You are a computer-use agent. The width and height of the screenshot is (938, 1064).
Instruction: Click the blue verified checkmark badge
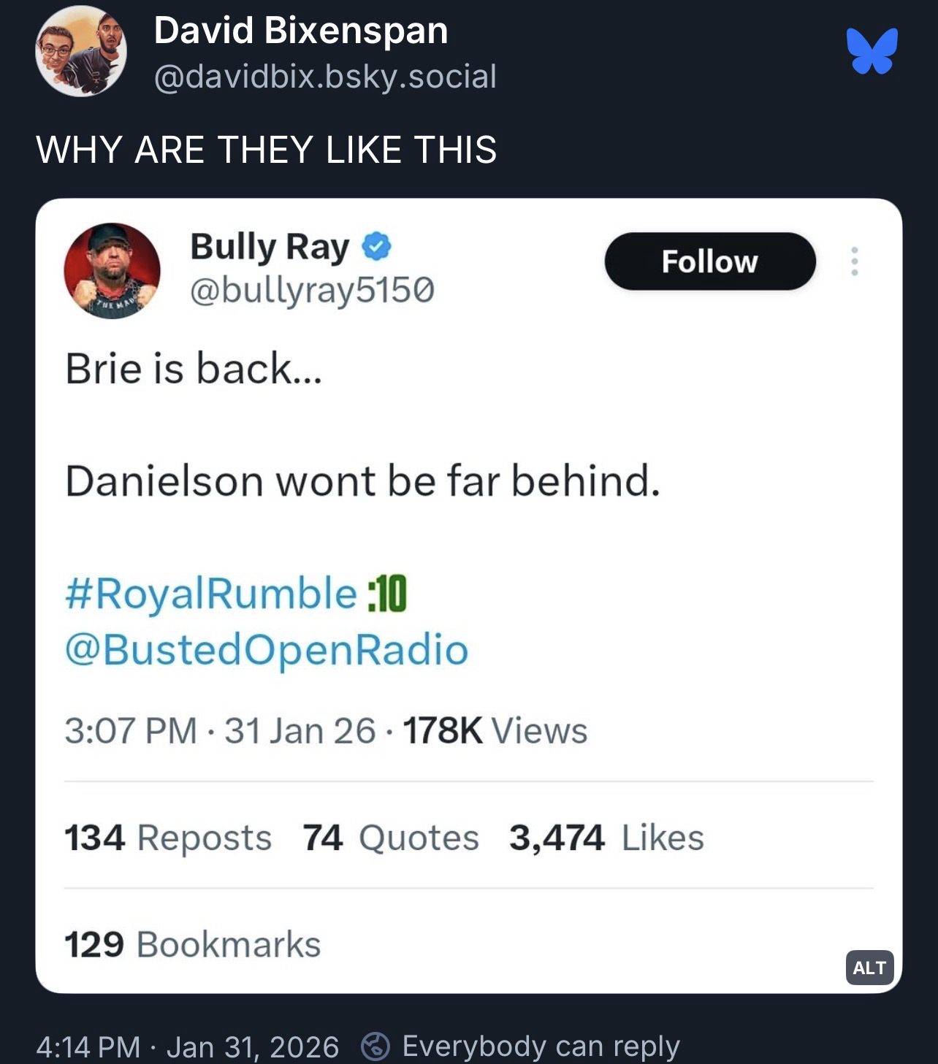pos(377,246)
